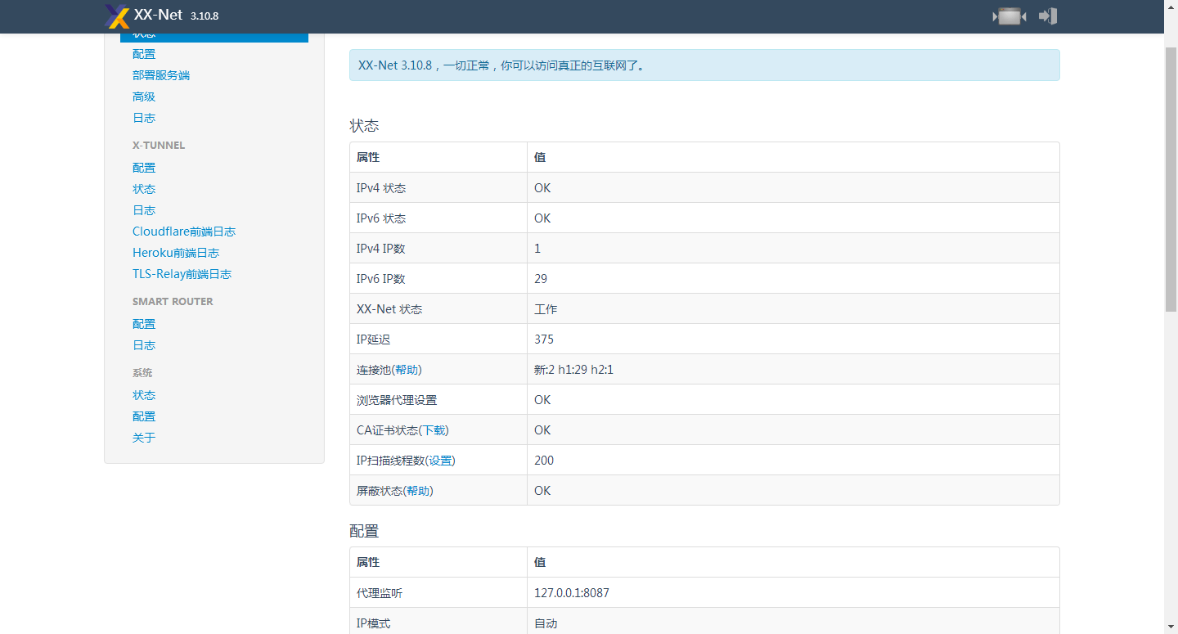Open 日志 under SMART ROUTER
The image size is (1178, 634).
click(144, 345)
